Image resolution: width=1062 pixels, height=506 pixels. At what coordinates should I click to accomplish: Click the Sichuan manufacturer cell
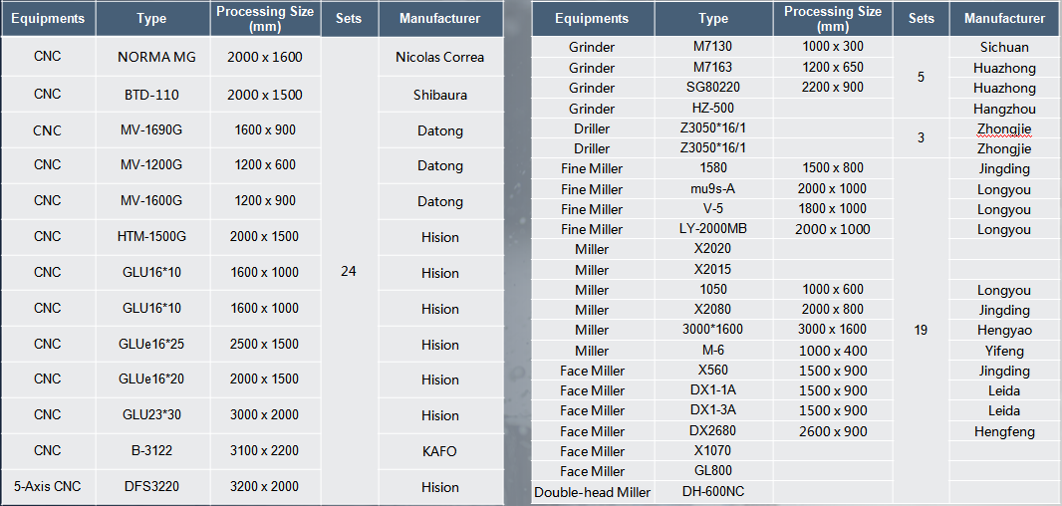click(1004, 47)
